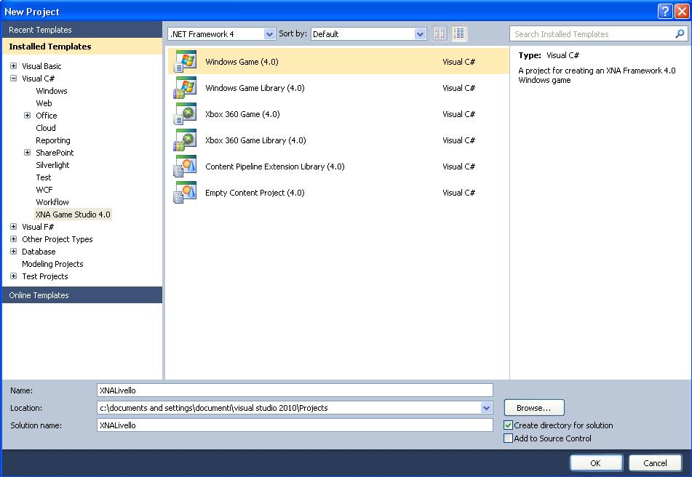Select XNA Game Studio 4.0 tree item
This screenshot has height=477, width=692.
tap(73, 215)
